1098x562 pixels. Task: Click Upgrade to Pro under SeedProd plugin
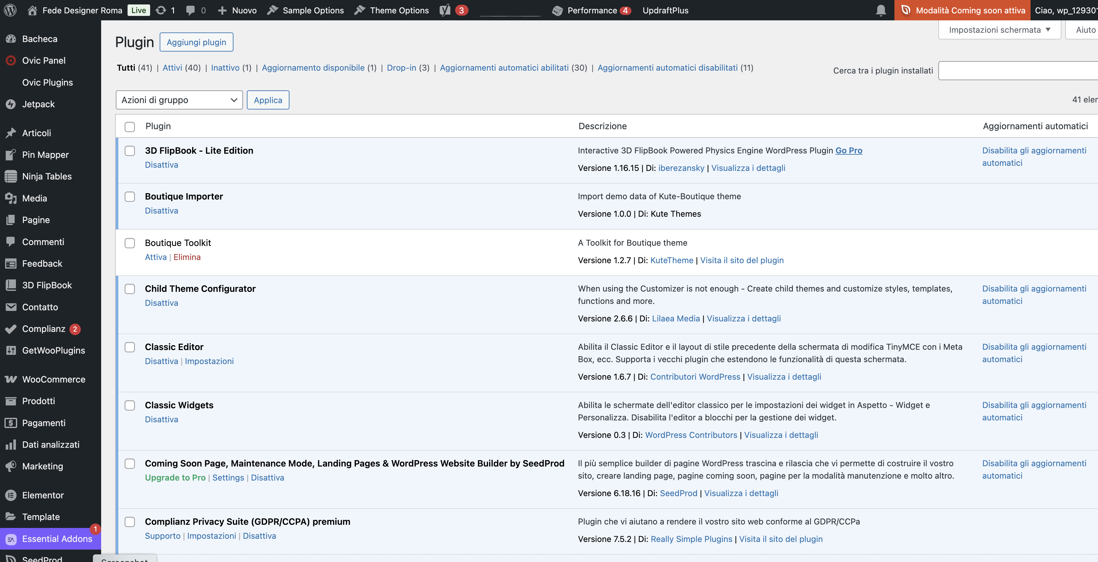click(175, 478)
